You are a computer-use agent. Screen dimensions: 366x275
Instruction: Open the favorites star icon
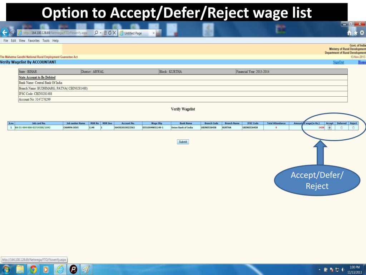click(356, 33)
